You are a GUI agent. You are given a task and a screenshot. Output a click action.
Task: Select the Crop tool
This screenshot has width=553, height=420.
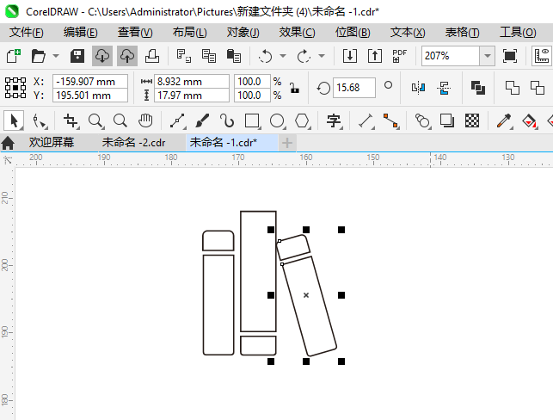(x=71, y=120)
